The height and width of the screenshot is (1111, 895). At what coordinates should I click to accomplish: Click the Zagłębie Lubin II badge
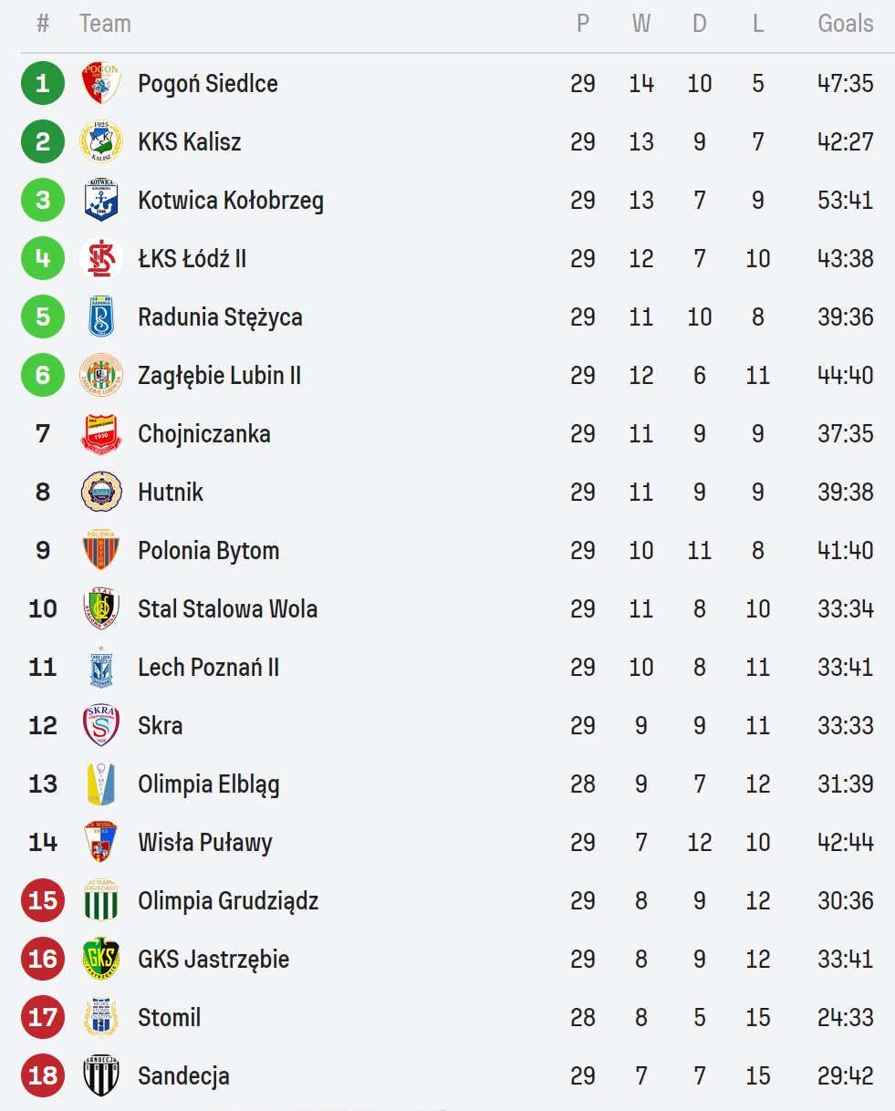tap(100, 375)
